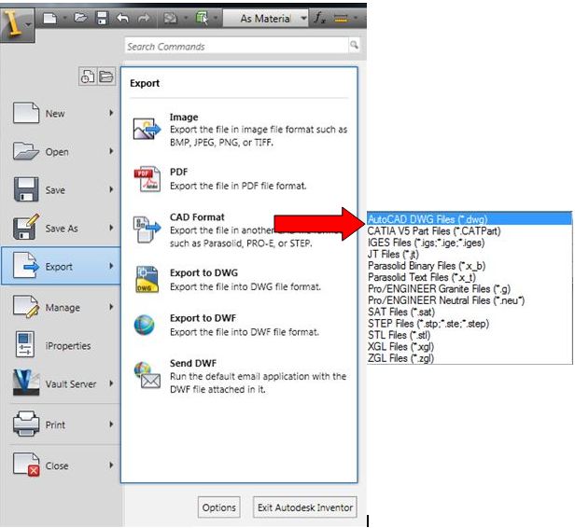The width and height of the screenshot is (575, 528).
Task: Click the fx parameters icon
Action: (x=319, y=18)
